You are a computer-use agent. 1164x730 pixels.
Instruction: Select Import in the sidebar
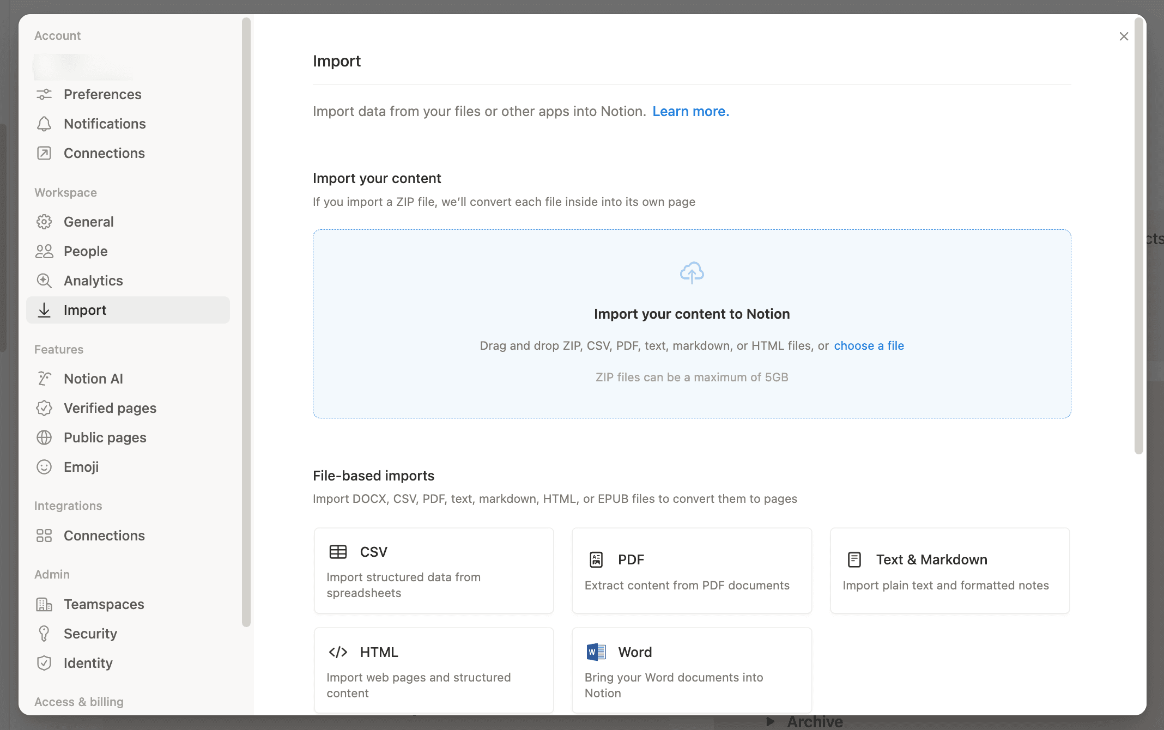85,310
